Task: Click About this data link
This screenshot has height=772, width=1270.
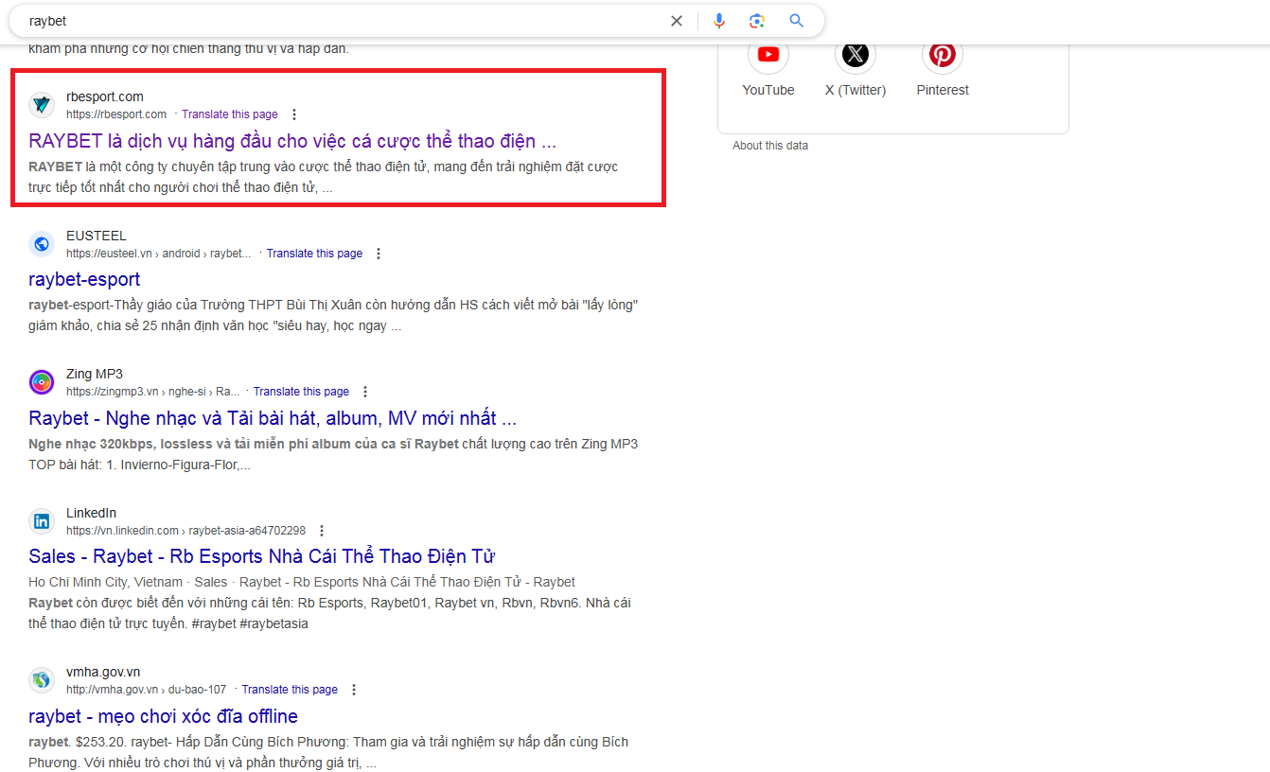Action: click(770, 146)
